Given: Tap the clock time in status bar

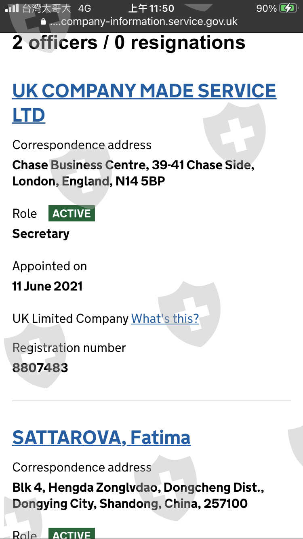Looking at the screenshot, I should tap(151, 8).
